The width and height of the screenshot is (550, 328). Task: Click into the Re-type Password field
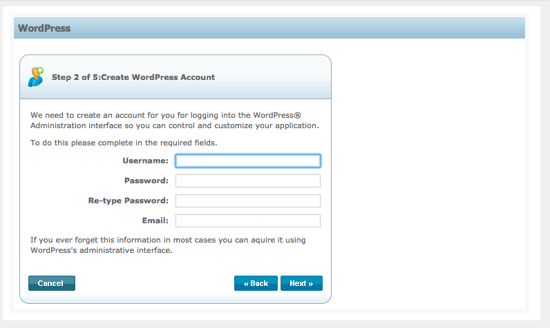(x=248, y=201)
